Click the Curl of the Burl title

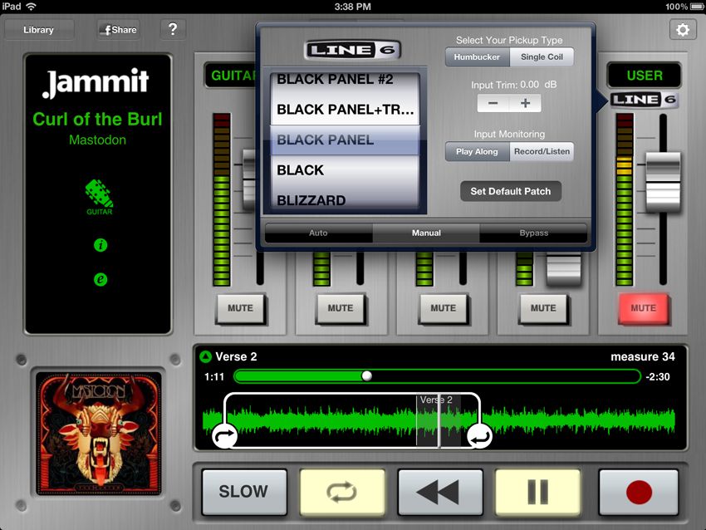[97, 120]
